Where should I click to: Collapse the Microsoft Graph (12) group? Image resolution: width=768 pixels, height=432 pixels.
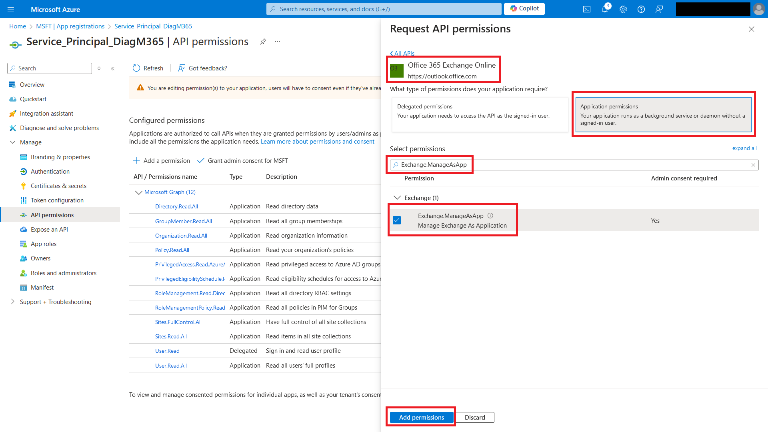139,192
